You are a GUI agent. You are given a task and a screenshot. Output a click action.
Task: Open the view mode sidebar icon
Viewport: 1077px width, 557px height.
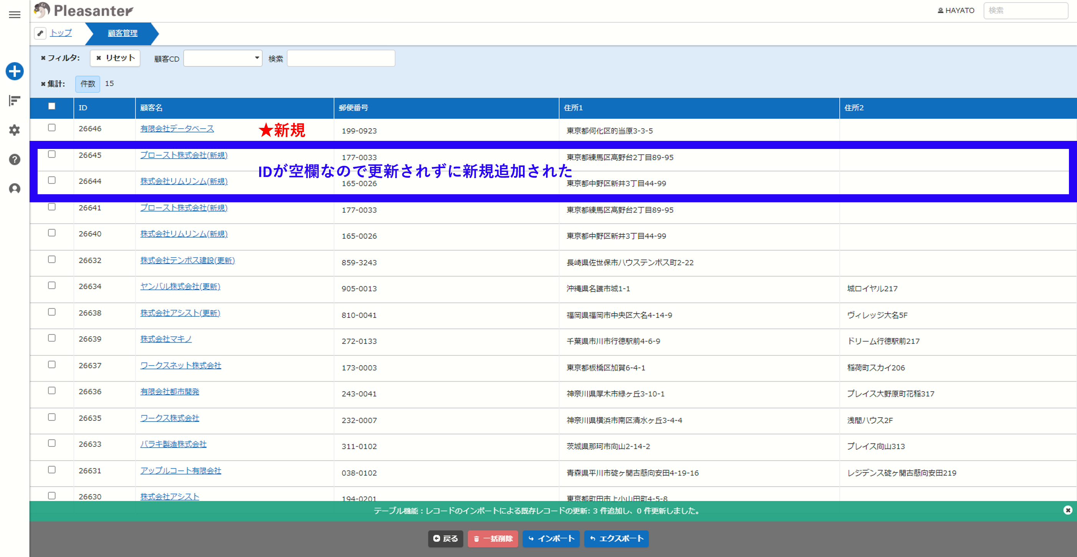(15, 101)
